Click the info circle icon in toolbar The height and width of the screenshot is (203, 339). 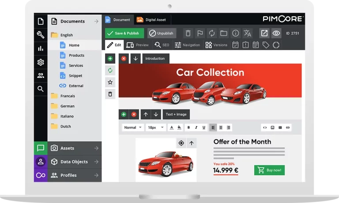click(x=236, y=33)
